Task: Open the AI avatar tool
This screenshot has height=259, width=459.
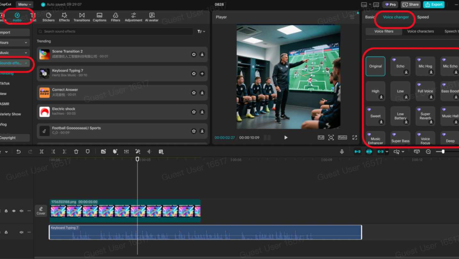Action: (152, 17)
